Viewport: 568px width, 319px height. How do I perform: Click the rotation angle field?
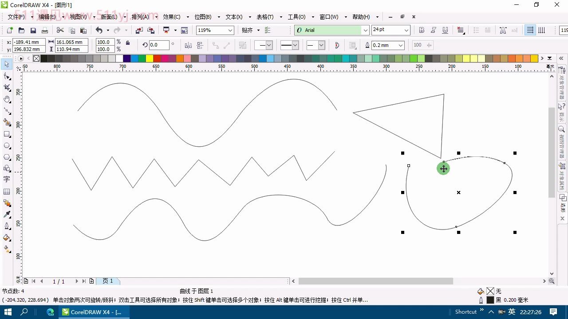pos(159,45)
